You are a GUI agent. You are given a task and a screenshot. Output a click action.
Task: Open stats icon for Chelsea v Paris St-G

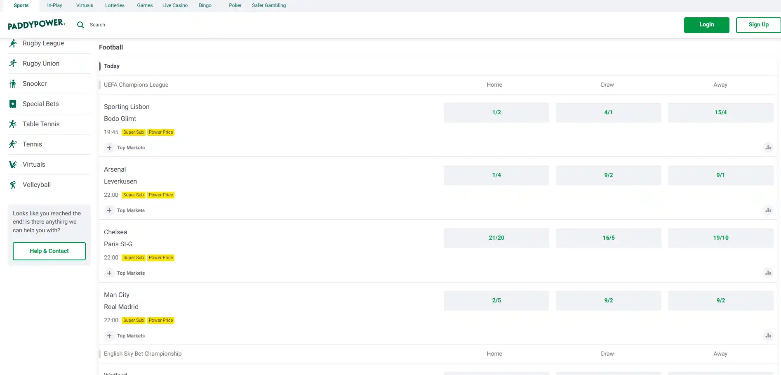pyautogui.click(x=768, y=273)
